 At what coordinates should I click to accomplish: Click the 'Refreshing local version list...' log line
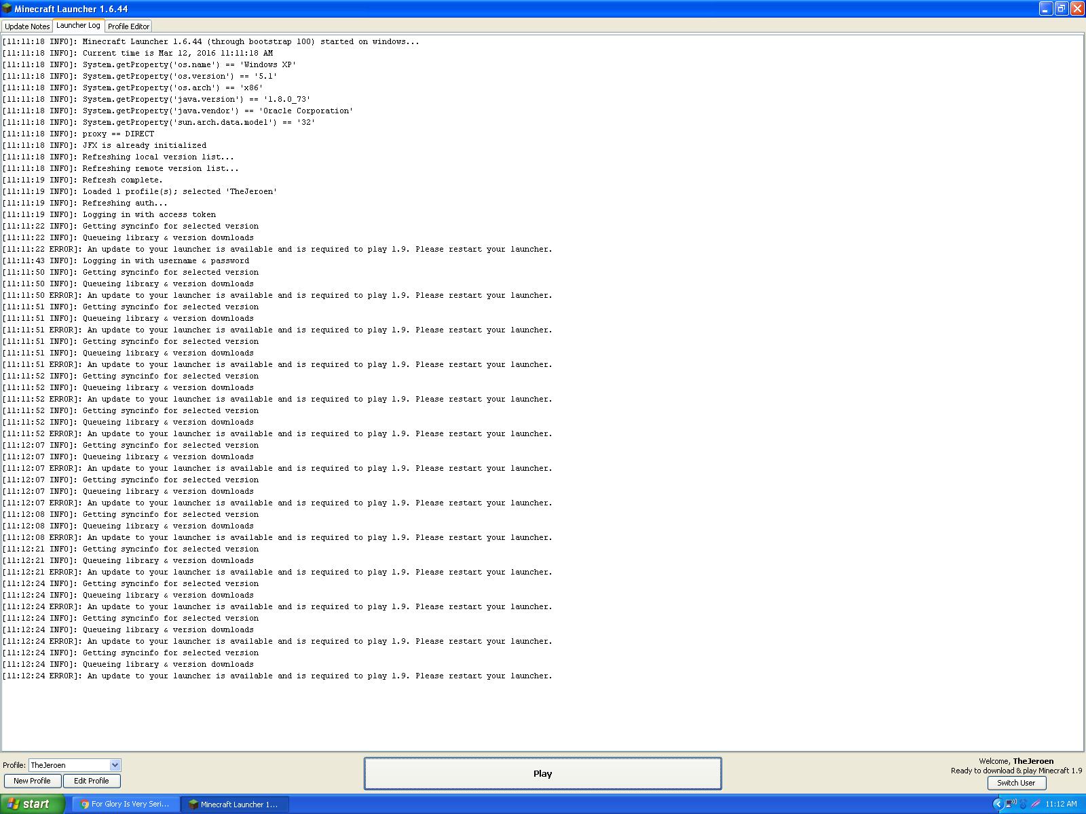point(118,157)
